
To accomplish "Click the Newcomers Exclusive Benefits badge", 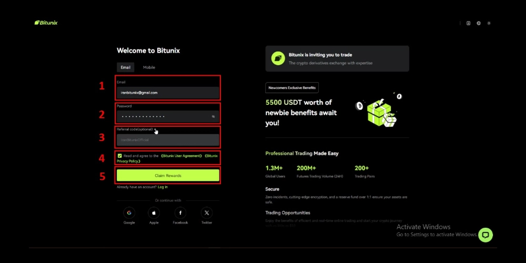I will 292,88.
